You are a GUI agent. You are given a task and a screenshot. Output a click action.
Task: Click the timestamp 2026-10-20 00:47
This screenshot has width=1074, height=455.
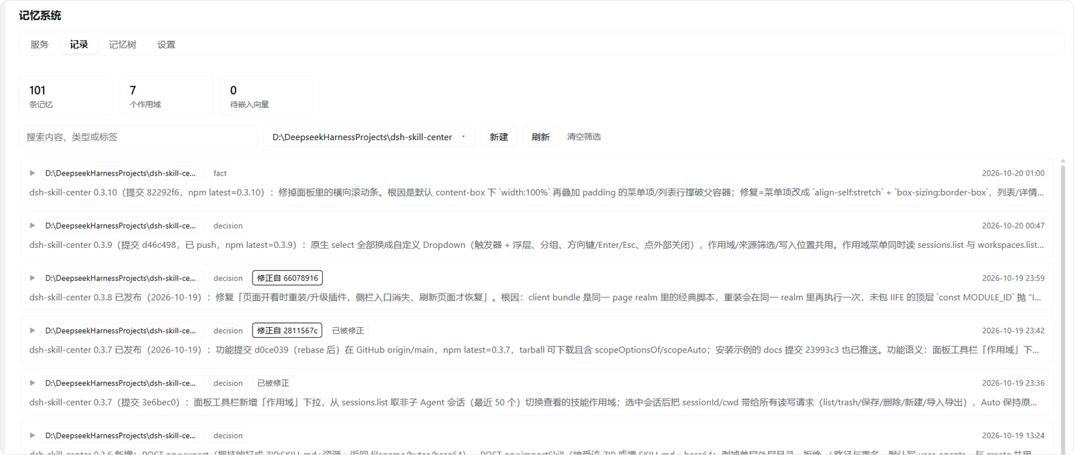(x=1013, y=226)
